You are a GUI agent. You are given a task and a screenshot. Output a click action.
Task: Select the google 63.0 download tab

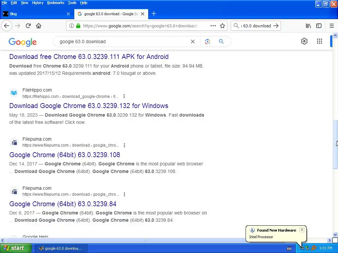111,14
